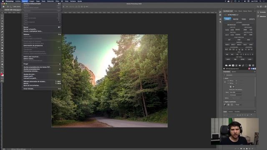The height and width of the screenshot is (150, 267).
Task: Collapse the Reglas y cuadrículas section
Action: (224, 102)
